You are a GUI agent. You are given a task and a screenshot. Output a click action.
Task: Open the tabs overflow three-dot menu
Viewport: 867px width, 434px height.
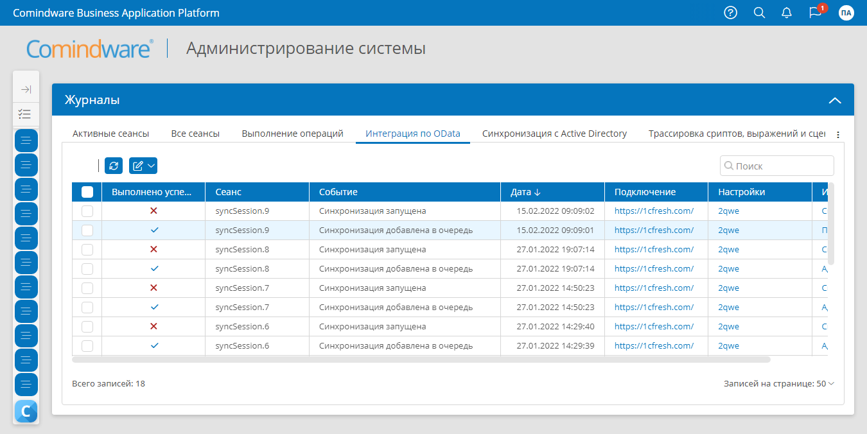pos(837,135)
